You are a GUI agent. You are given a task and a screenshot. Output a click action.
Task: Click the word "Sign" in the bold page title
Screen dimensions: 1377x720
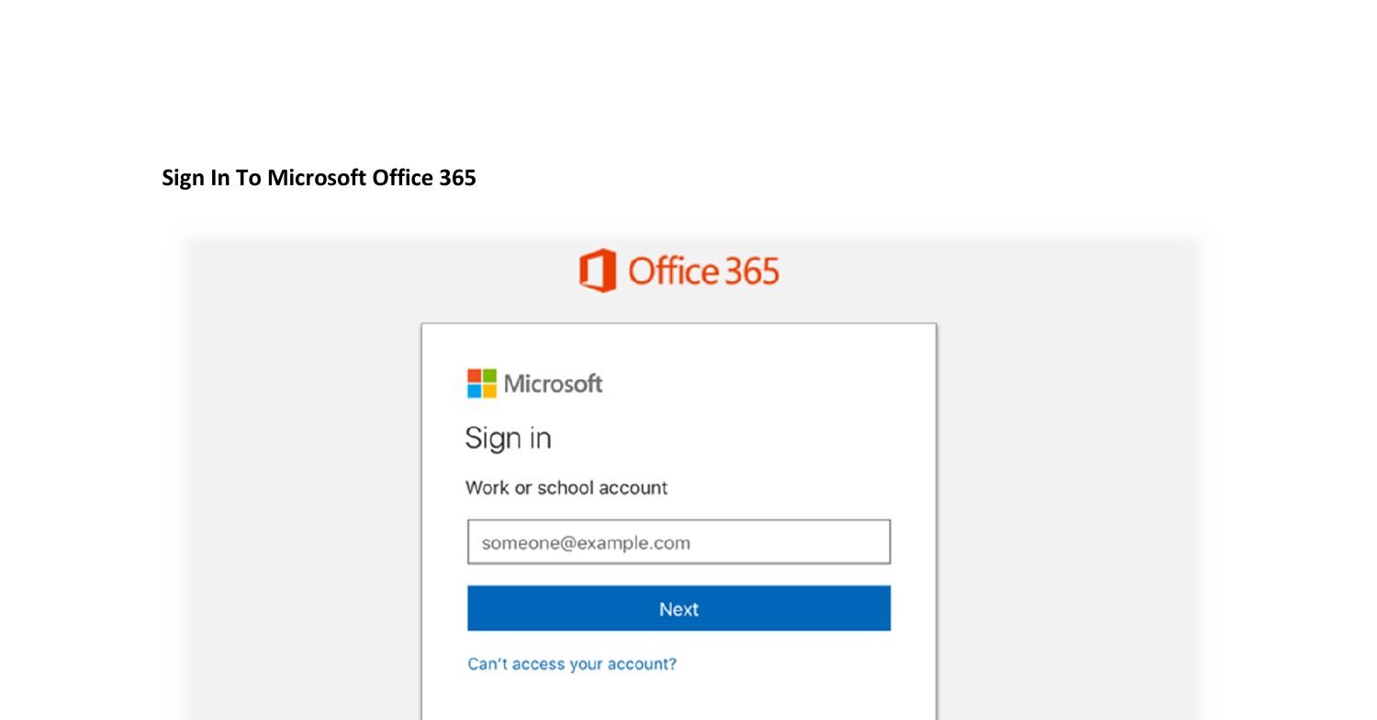pyautogui.click(x=184, y=178)
